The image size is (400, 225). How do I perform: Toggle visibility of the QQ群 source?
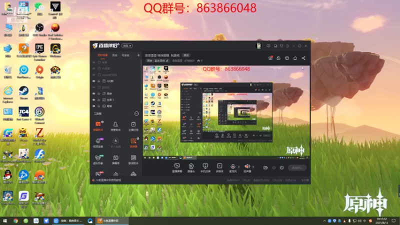tap(94, 81)
